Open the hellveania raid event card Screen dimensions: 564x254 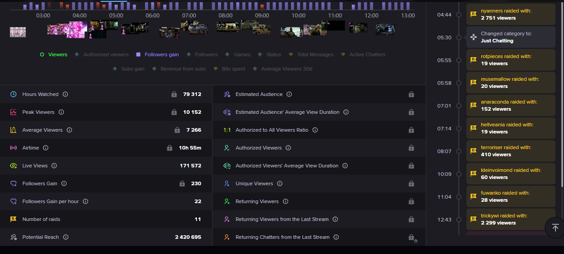pos(511,128)
